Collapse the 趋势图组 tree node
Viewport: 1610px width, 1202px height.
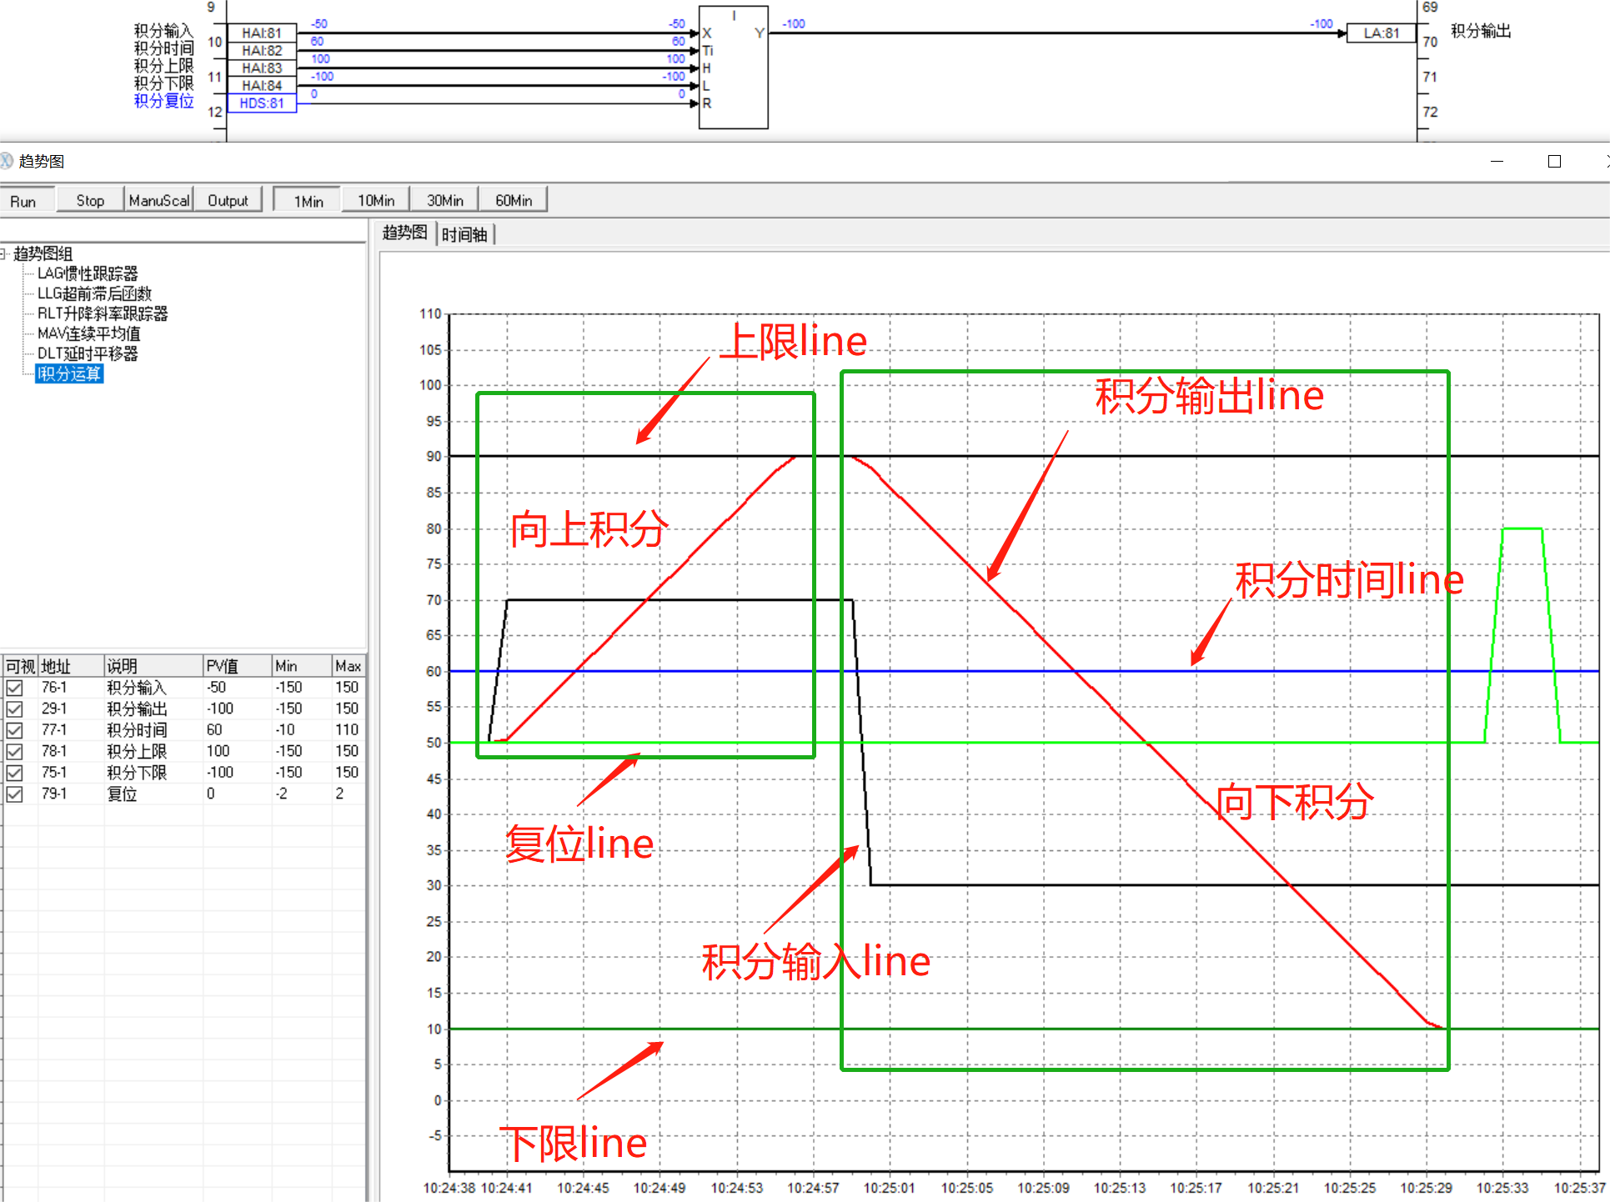(x=3, y=253)
